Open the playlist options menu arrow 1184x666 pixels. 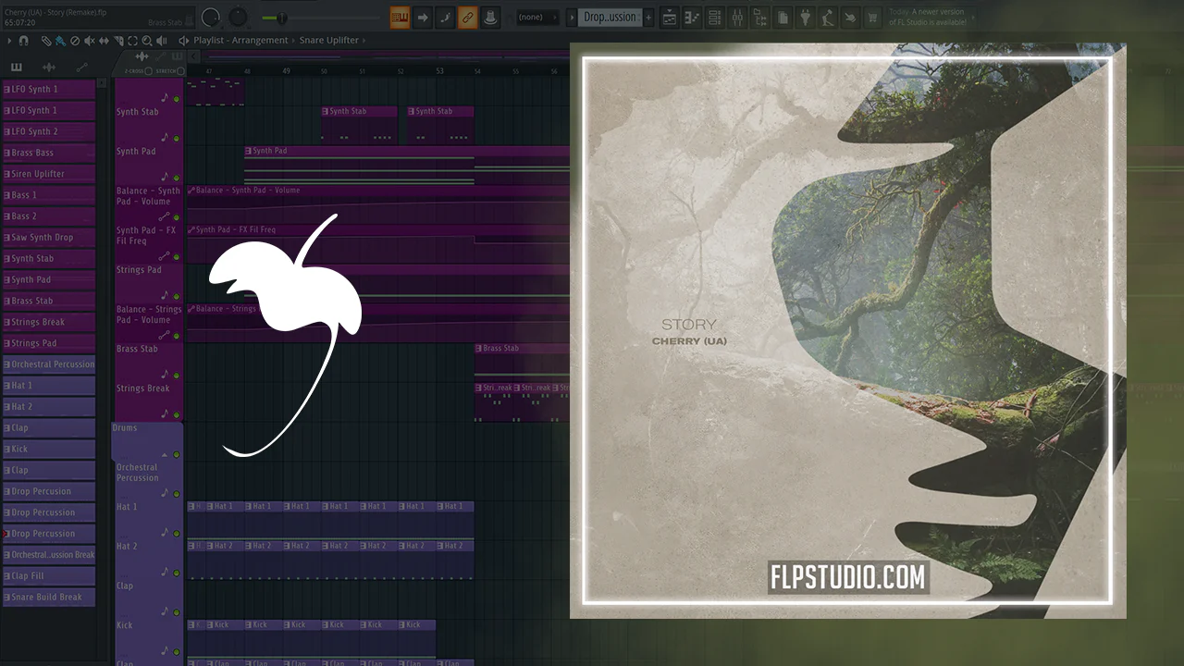point(9,41)
